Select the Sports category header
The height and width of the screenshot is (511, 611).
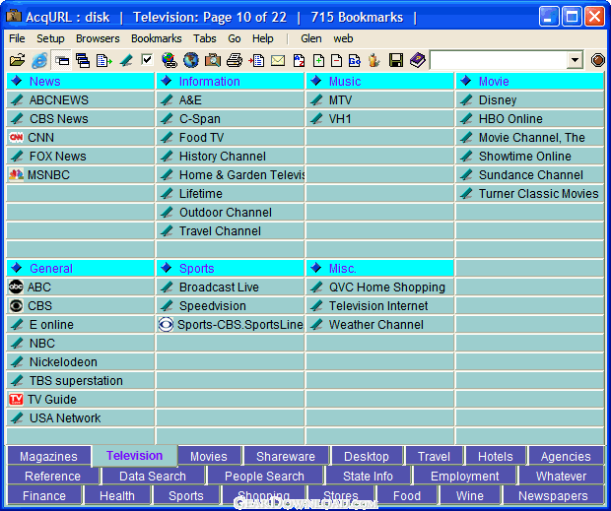231,268
